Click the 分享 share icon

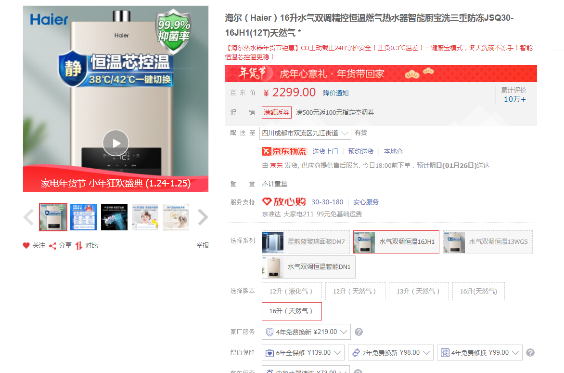click(52, 246)
